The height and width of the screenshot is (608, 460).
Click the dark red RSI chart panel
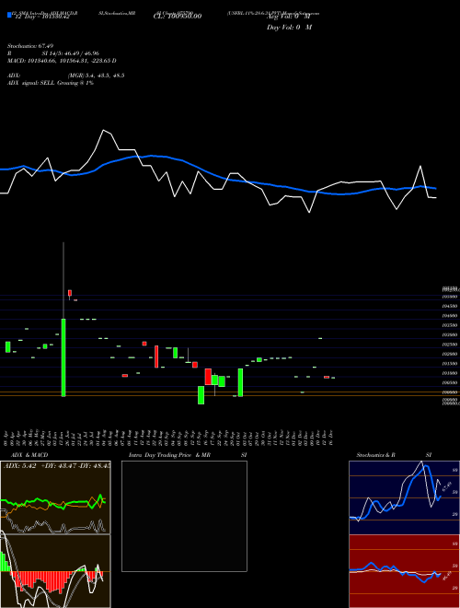pos(404,571)
